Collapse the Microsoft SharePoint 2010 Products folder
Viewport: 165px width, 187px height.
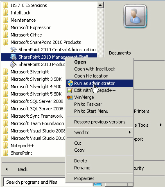tap(42, 42)
